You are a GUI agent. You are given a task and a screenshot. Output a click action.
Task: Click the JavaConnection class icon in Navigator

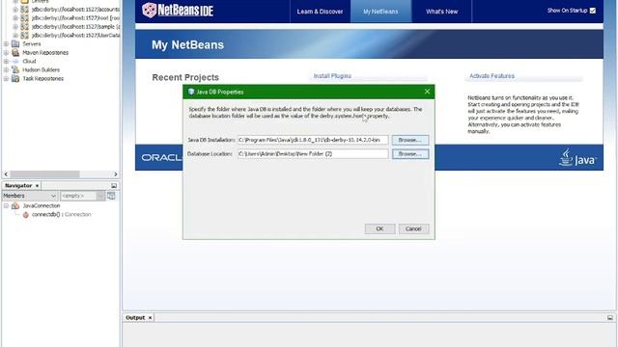tap(15, 205)
